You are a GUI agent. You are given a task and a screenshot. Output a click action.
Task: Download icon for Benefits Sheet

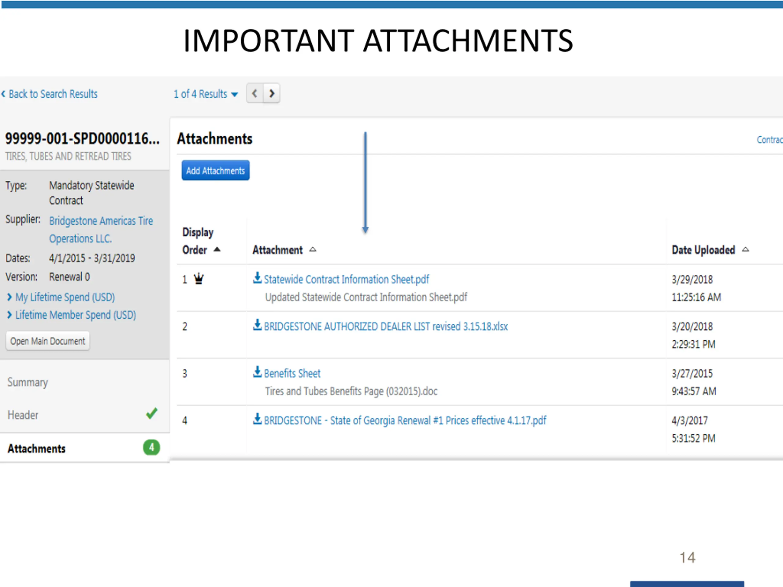[x=257, y=372]
